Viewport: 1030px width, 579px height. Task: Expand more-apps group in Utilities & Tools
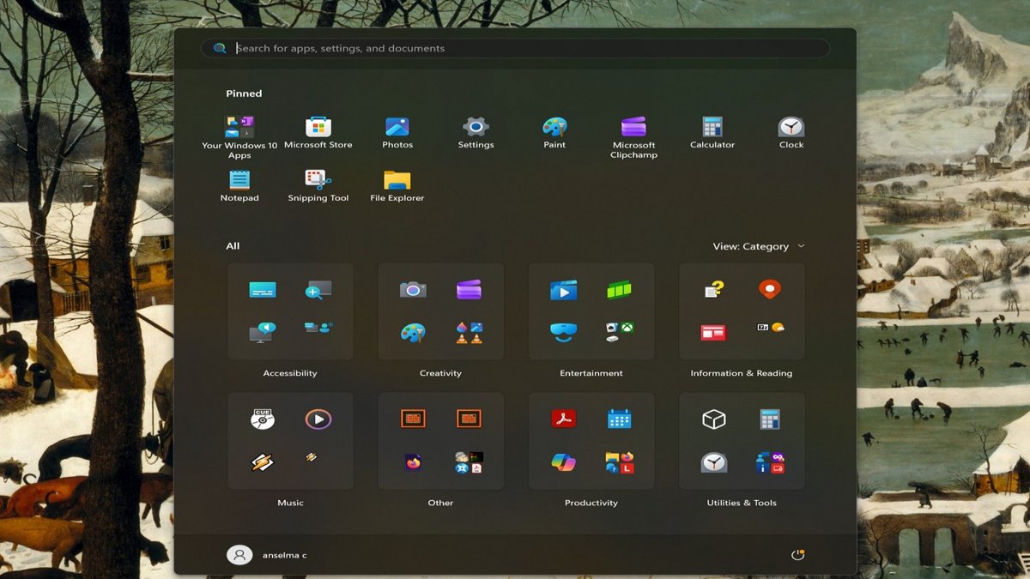coord(770,462)
